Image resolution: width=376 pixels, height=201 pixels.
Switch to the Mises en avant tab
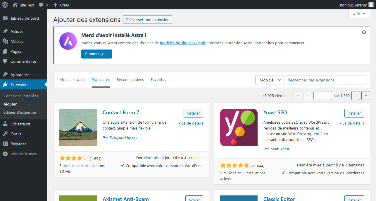click(x=72, y=80)
